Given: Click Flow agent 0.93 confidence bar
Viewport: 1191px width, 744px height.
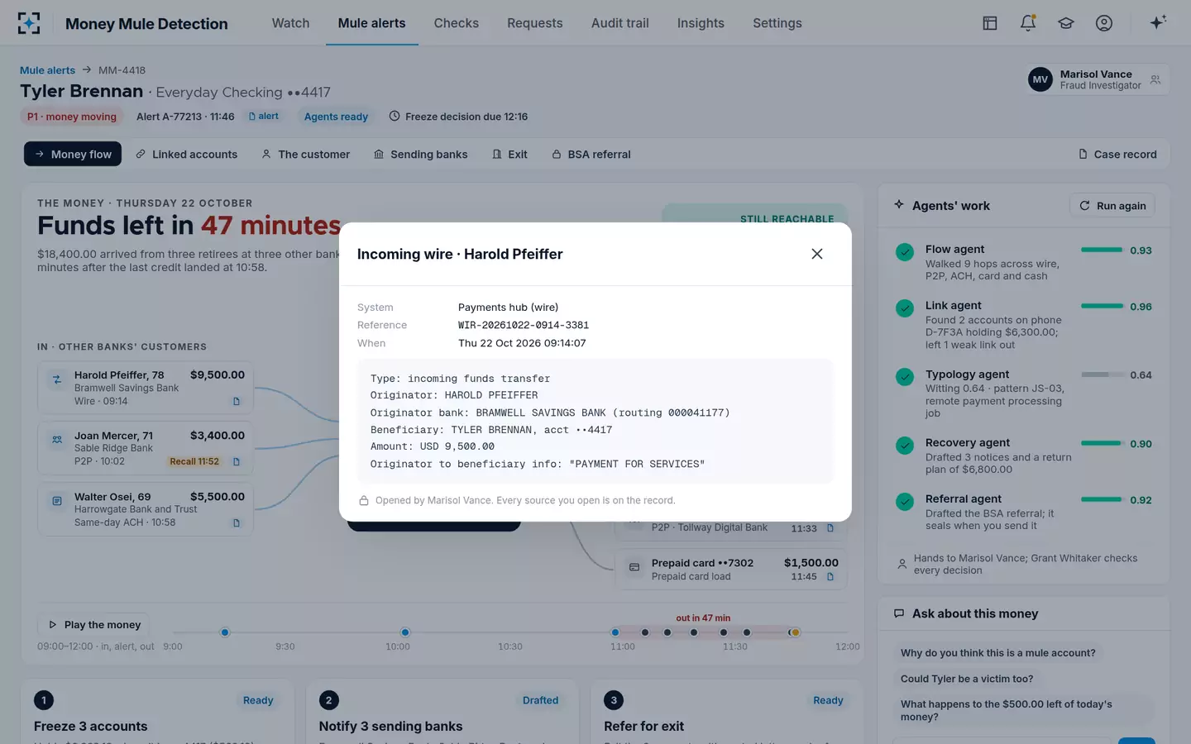Looking at the screenshot, I should [x=1102, y=250].
